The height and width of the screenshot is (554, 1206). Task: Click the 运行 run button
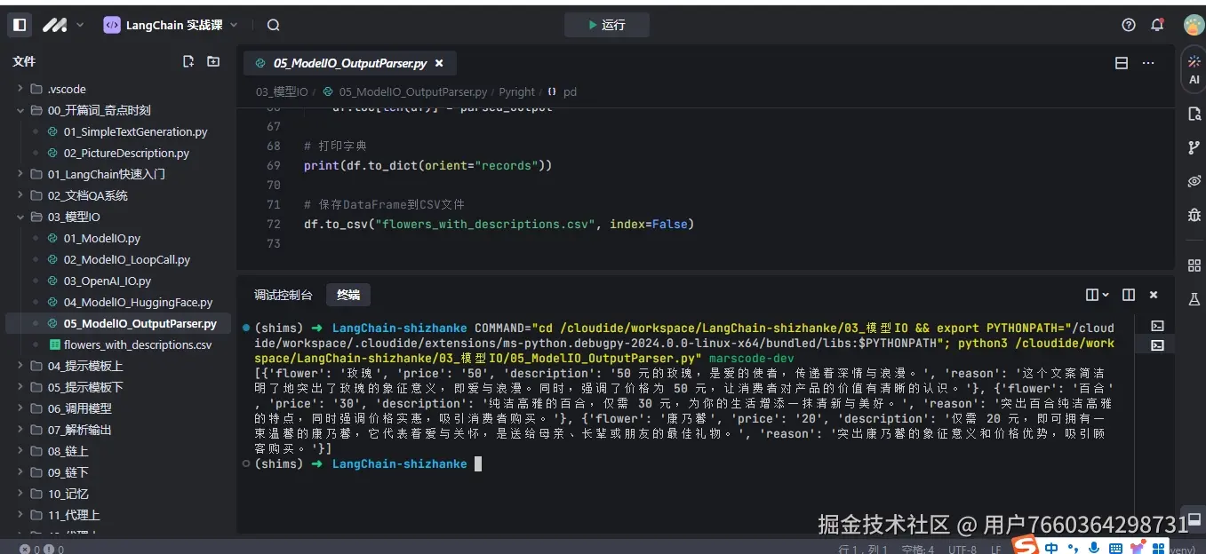607,25
